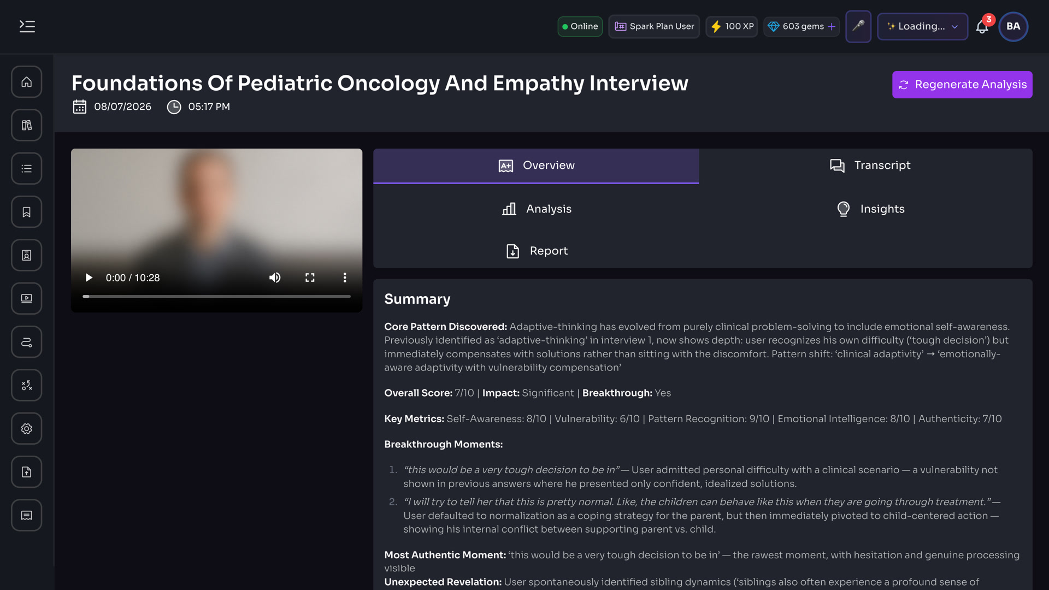Open the video player sidebar icon
The height and width of the screenshot is (590, 1049).
26,298
